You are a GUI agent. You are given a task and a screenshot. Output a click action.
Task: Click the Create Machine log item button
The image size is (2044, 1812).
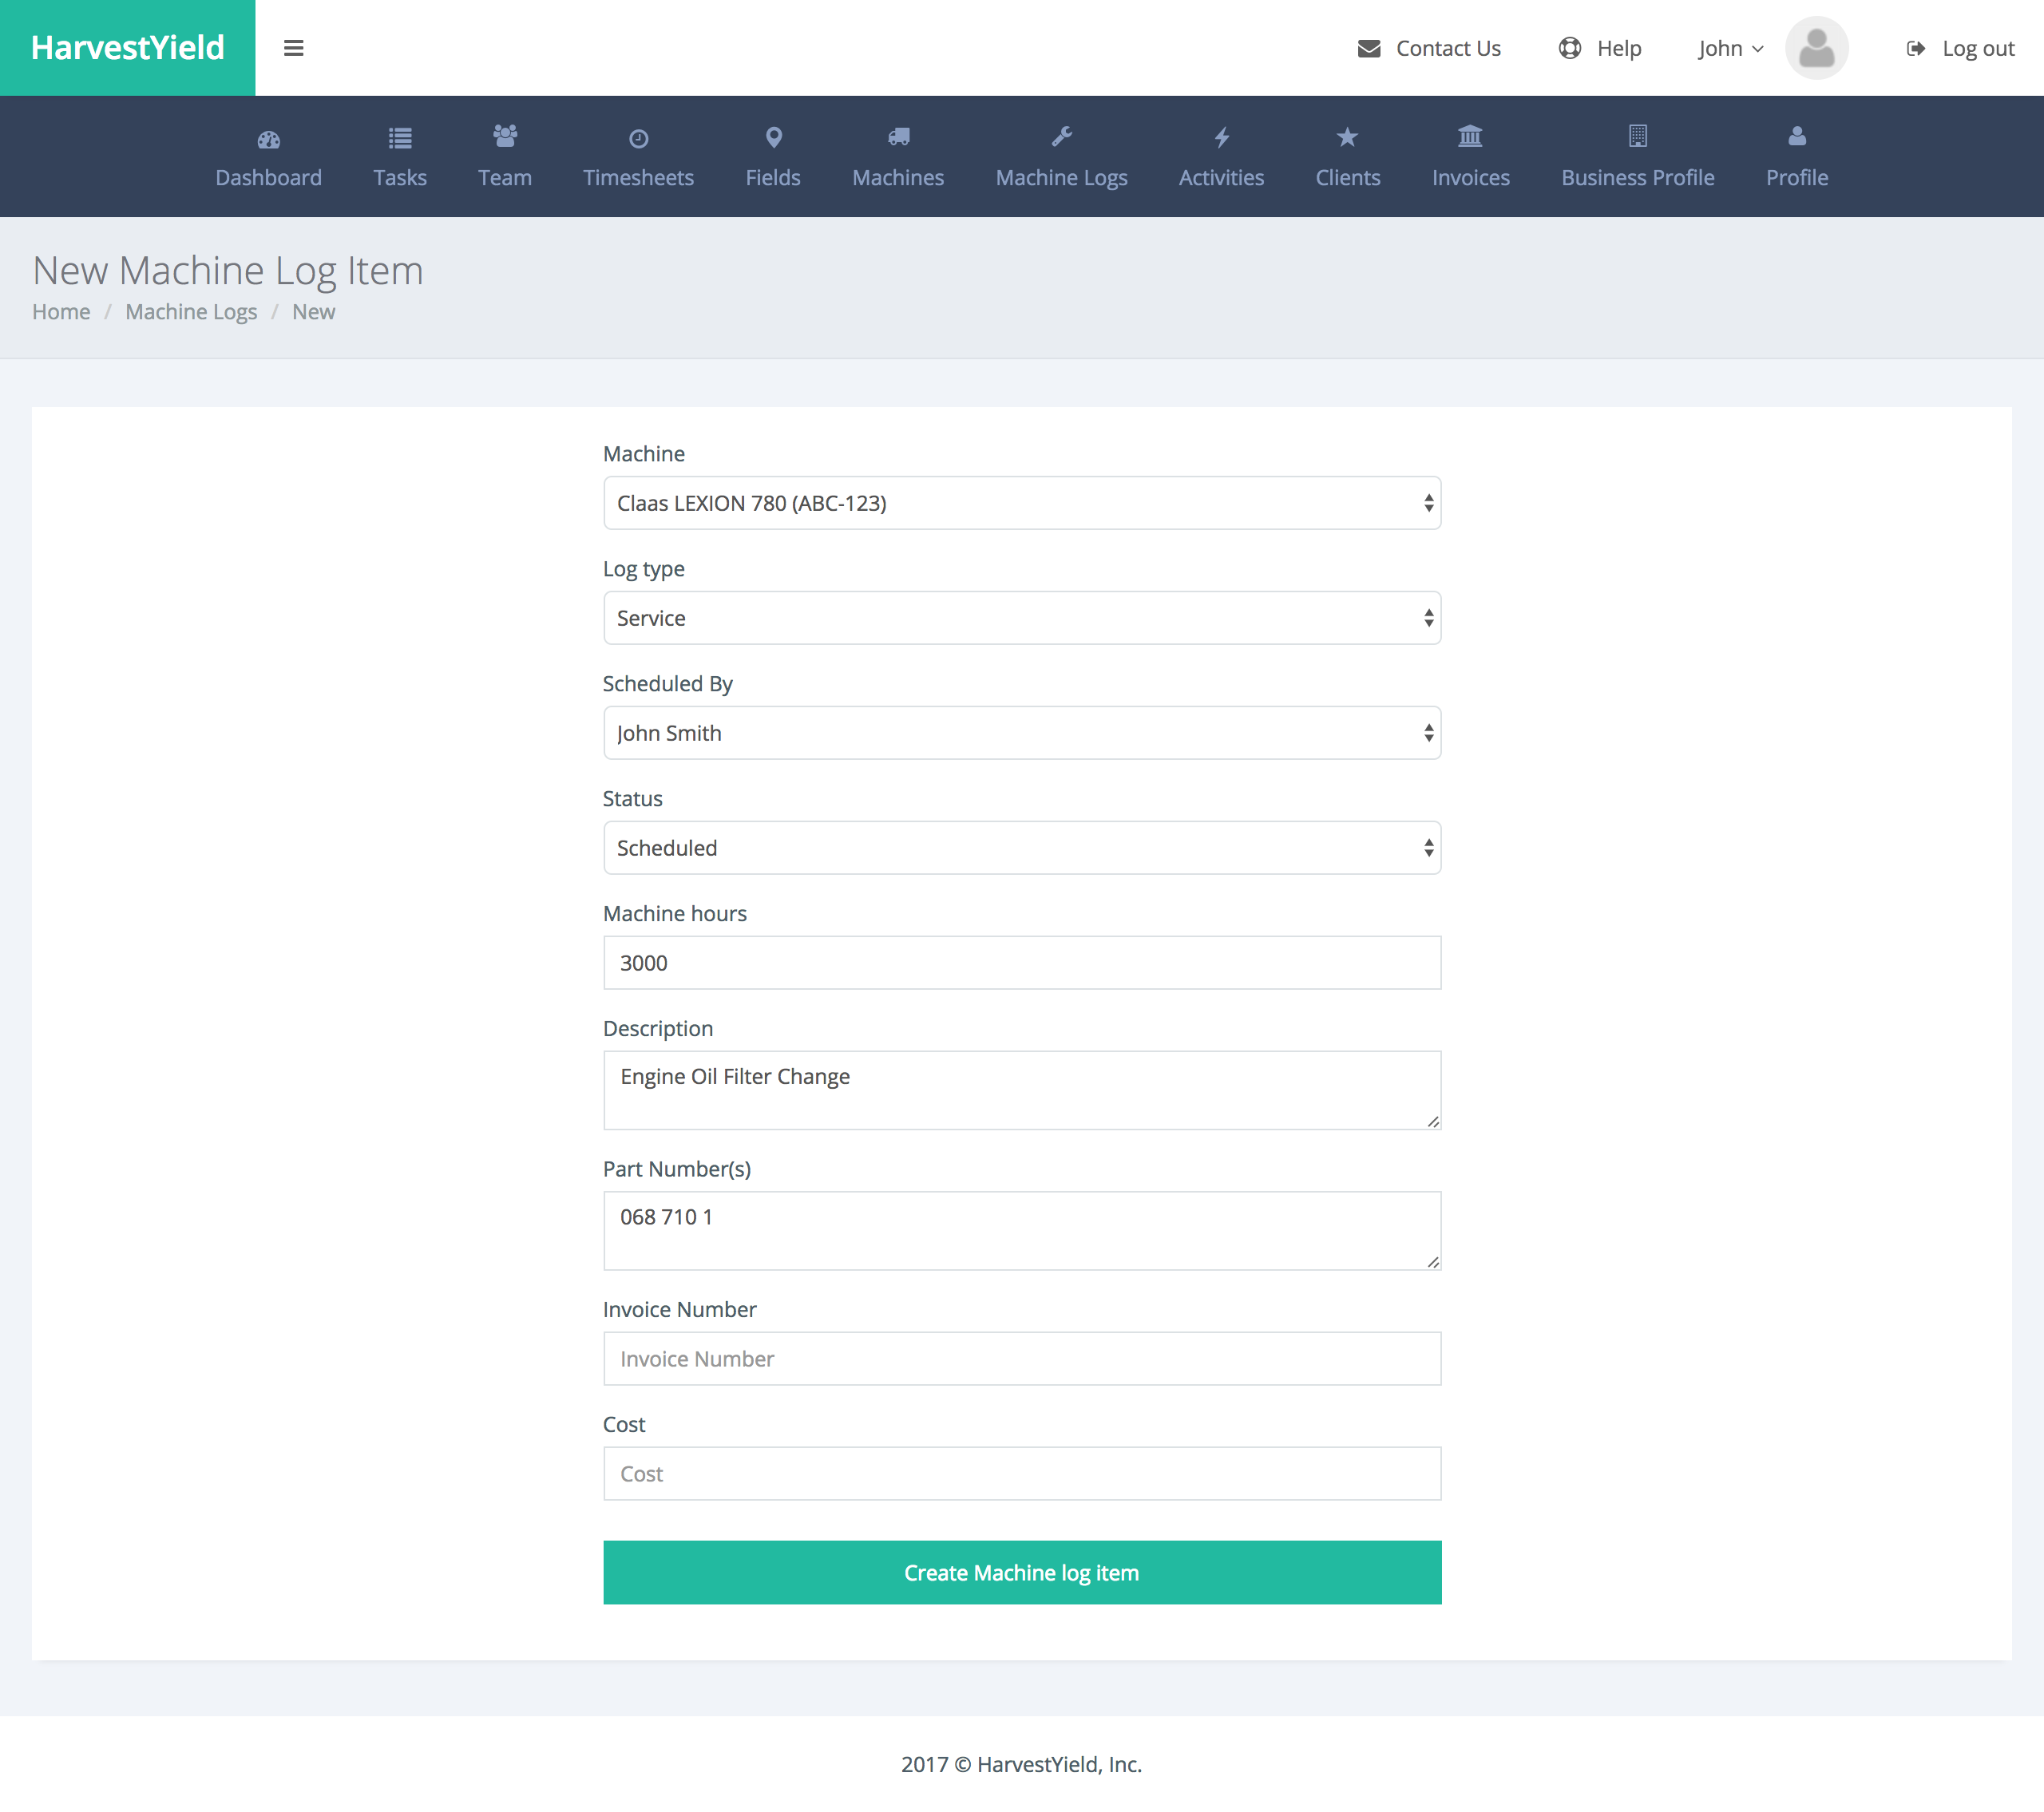(x=1022, y=1573)
